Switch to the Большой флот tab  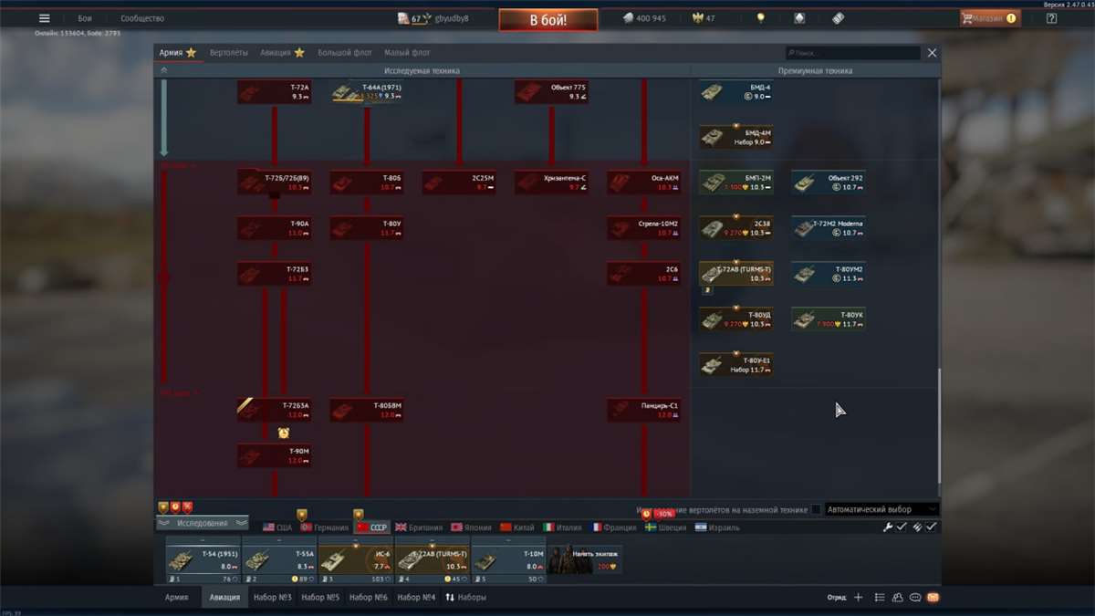(x=346, y=53)
